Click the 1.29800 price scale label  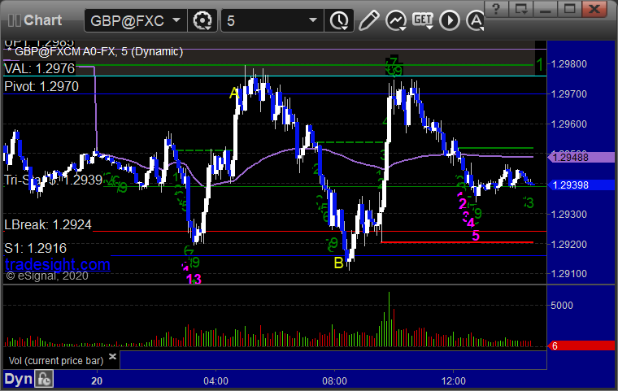pos(569,64)
